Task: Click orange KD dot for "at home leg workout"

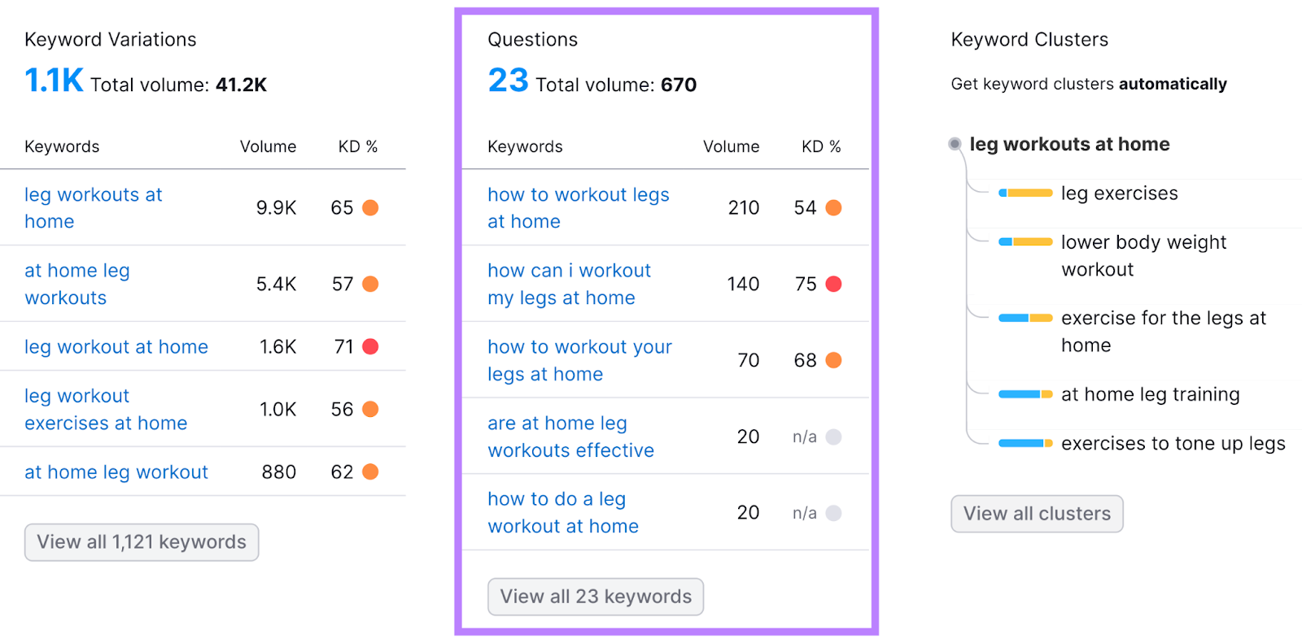Action: tap(370, 472)
